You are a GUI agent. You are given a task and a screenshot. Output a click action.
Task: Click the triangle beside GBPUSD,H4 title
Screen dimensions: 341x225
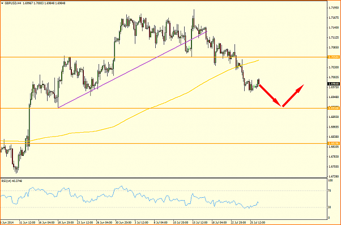[2, 3]
